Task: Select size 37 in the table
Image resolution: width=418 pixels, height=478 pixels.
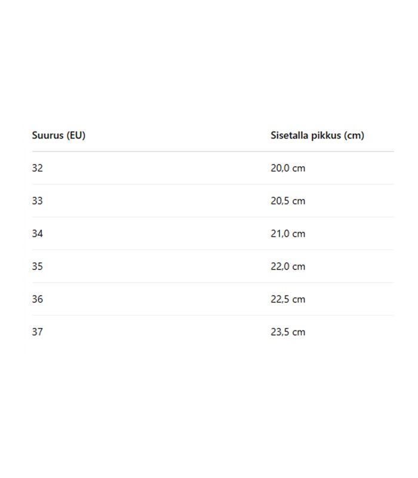Action: pos(38,332)
